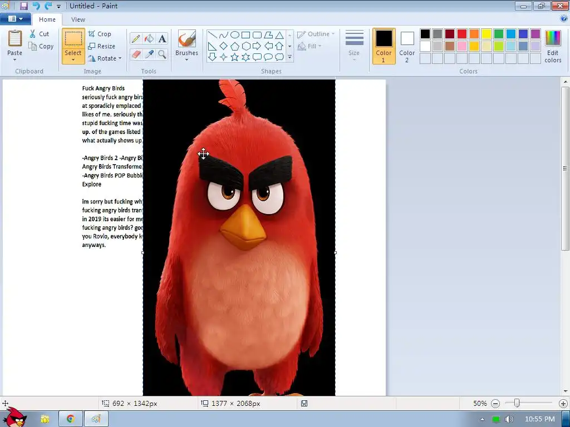Choose the Pentagon shape

tap(235, 46)
